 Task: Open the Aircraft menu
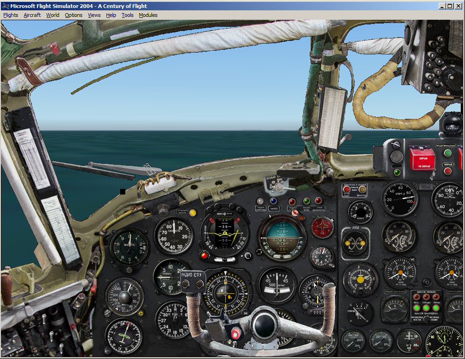[32, 15]
